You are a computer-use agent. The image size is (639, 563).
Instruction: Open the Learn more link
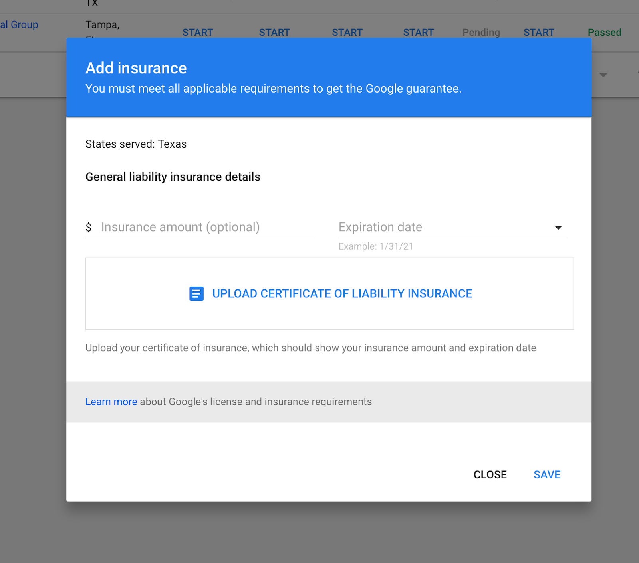point(111,402)
